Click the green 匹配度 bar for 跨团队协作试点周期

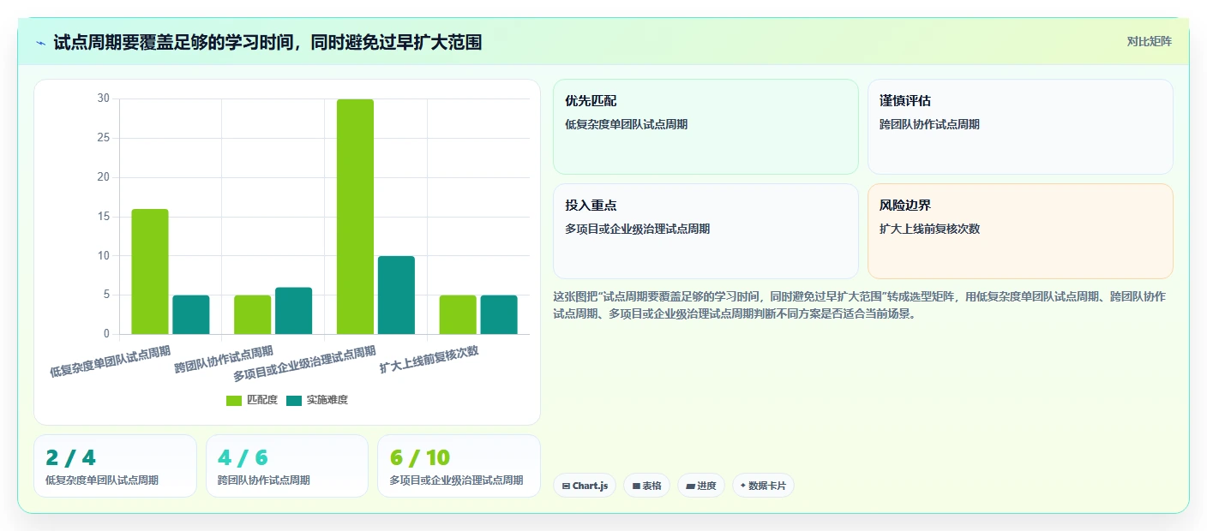click(x=252, y=314)
